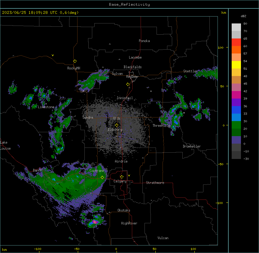Click the Didsbury city label
Screen dimensions: 259x253
tap(115, 130)
